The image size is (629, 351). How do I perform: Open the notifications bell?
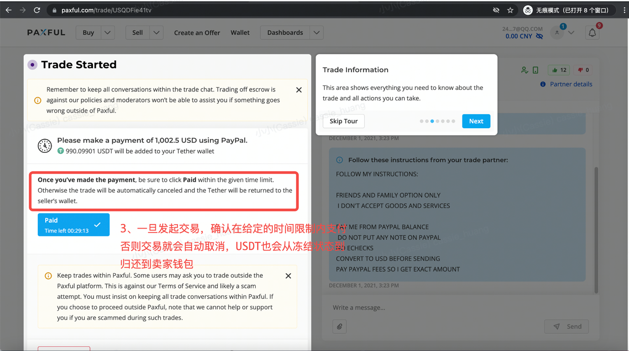593,32
